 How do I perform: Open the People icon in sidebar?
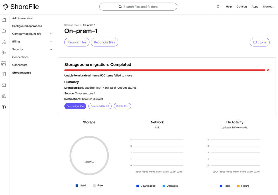point(4,96)
